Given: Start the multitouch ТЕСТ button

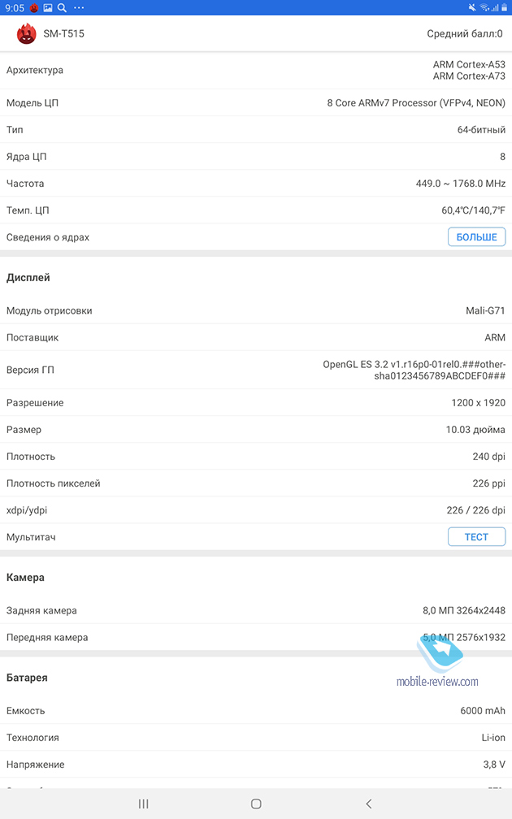Looking at the screenshot, I should pyautogui.click(x=476, y=537).
